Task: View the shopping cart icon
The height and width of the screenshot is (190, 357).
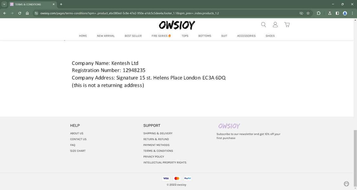Action: pyautogui.click(x=287, y=24)
